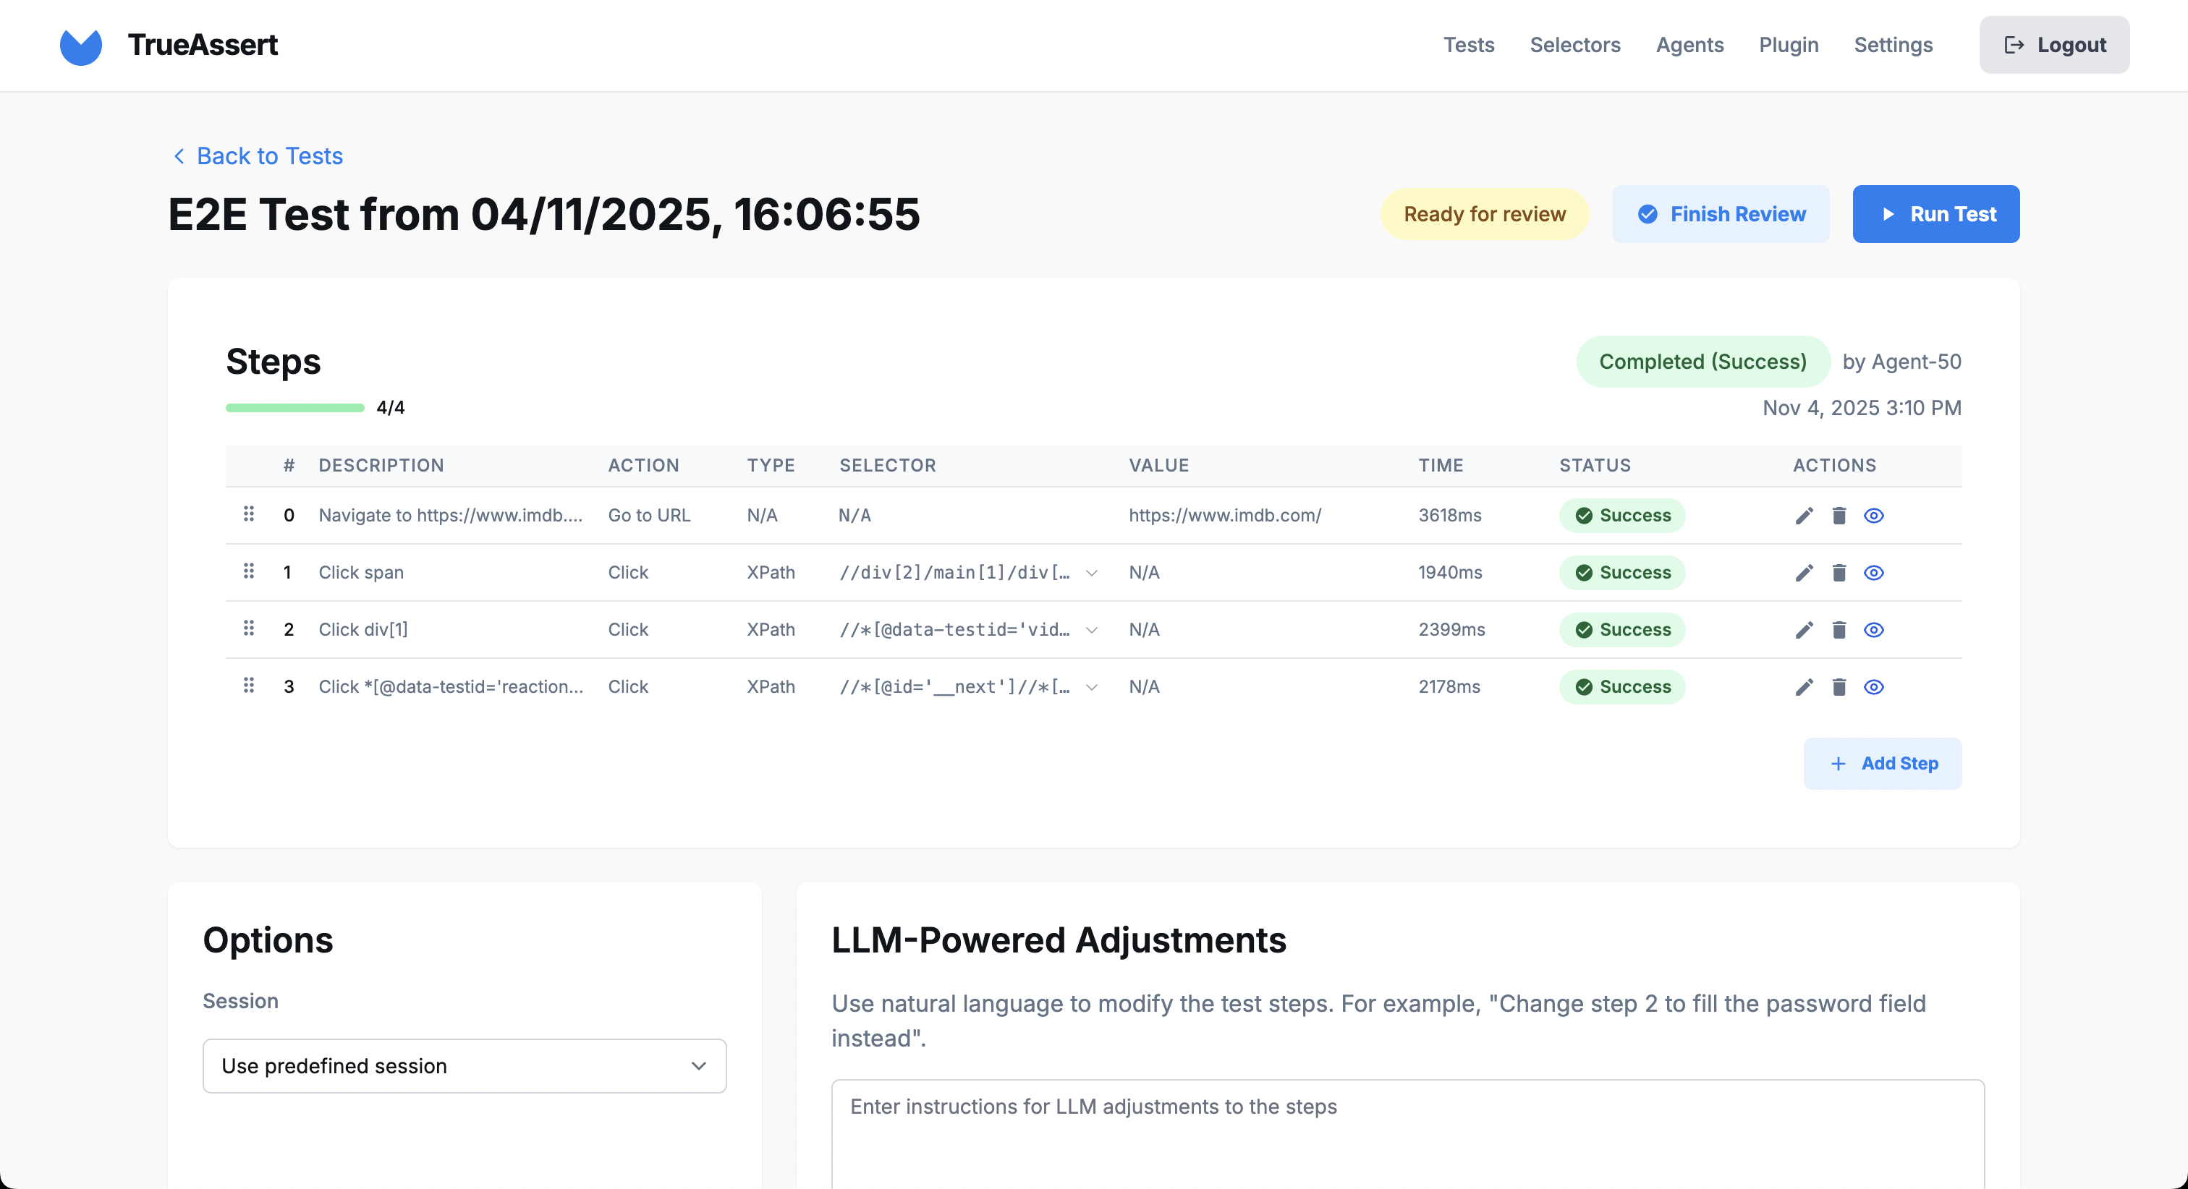The image size is (2188, 1189).
Task: Expand selector chevron for step 1
Action: coord(1091,574)
